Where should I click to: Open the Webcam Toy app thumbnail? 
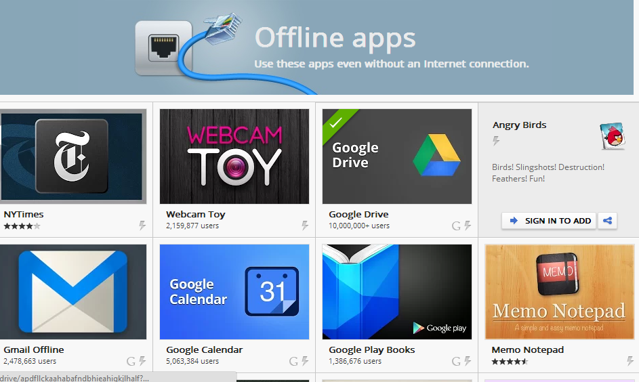[234, 156]
